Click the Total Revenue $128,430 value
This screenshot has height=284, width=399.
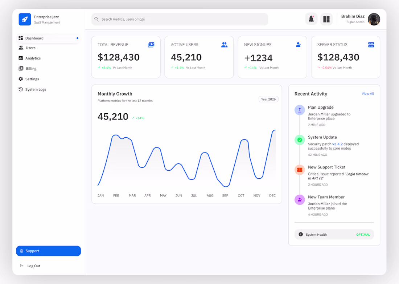pyautogui.click(x=119, y=57)
